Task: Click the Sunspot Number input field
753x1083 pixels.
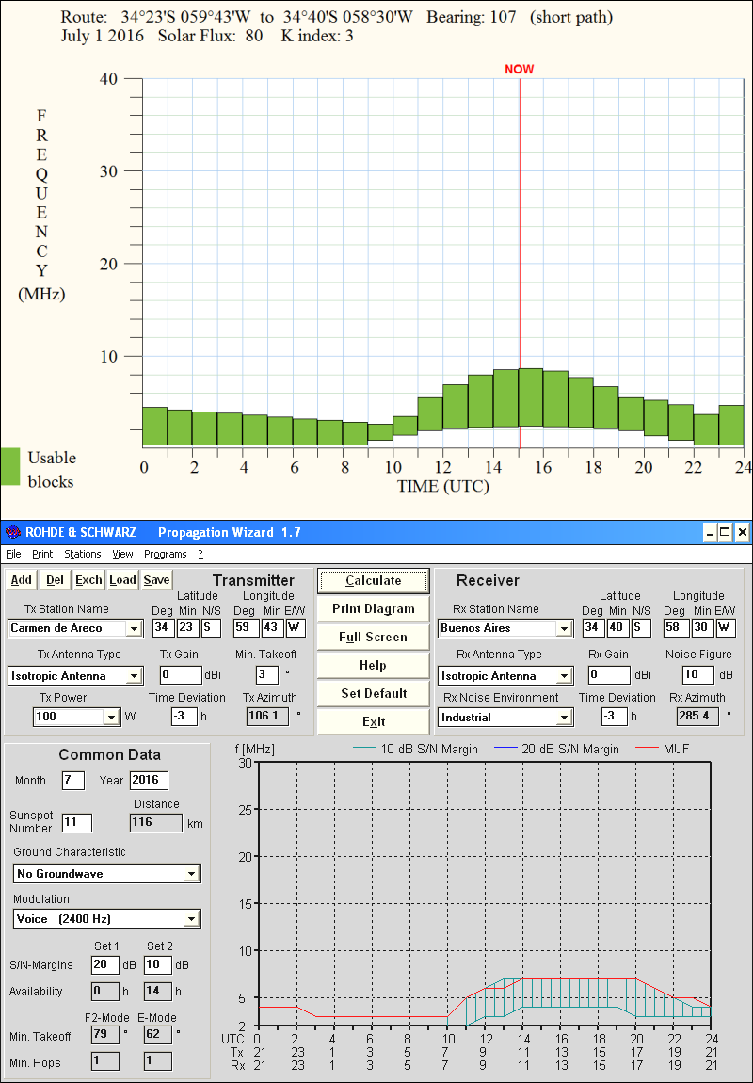Action: coord(76,823)
